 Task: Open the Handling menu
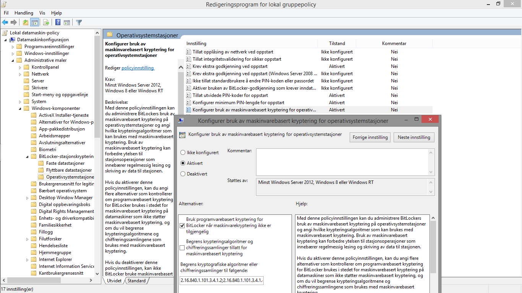(24, 13)
